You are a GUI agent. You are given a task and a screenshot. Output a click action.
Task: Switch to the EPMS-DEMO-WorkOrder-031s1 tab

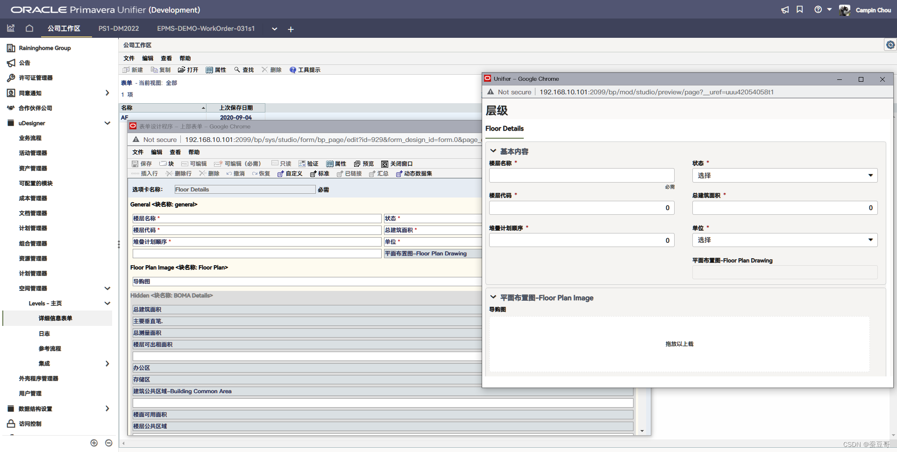tap(206, 28)
